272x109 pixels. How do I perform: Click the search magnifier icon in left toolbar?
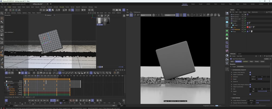point(2,13)
